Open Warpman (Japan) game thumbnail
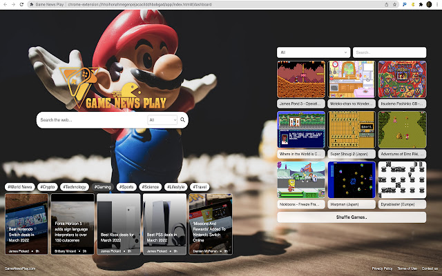442x276 pixels. pos(352,179)
